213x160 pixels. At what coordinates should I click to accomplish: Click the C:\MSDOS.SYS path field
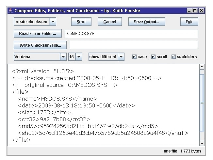(132, 33)
